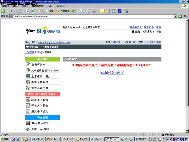Click the Blog首頁 breadcrumb link
This screenshot has height=142, width=189.
pyautogui.click(x=30, y=52)
